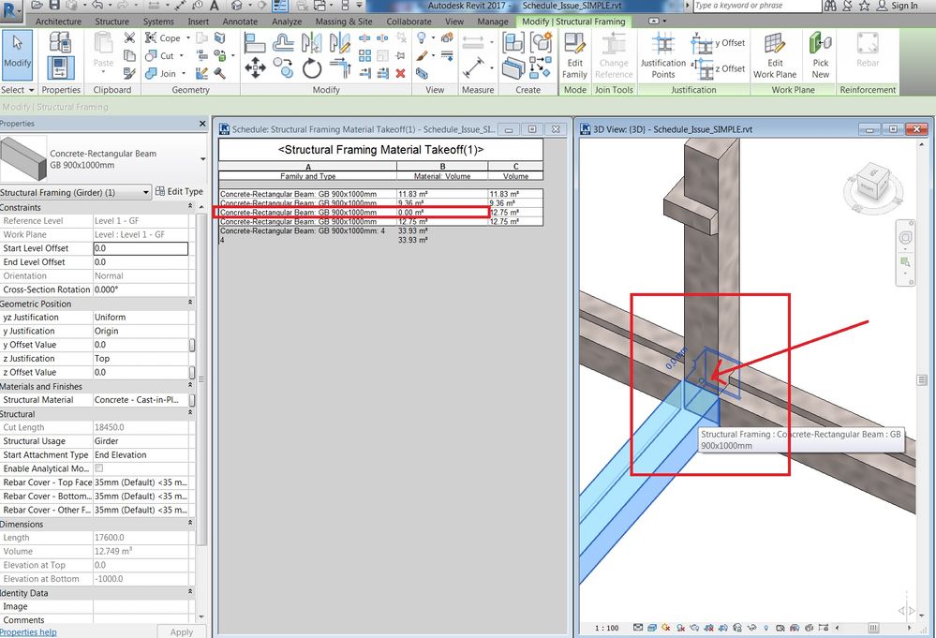Screen dimensions: 936x638
Task: Click Edit Work Plane
Action: click(774, 55)
